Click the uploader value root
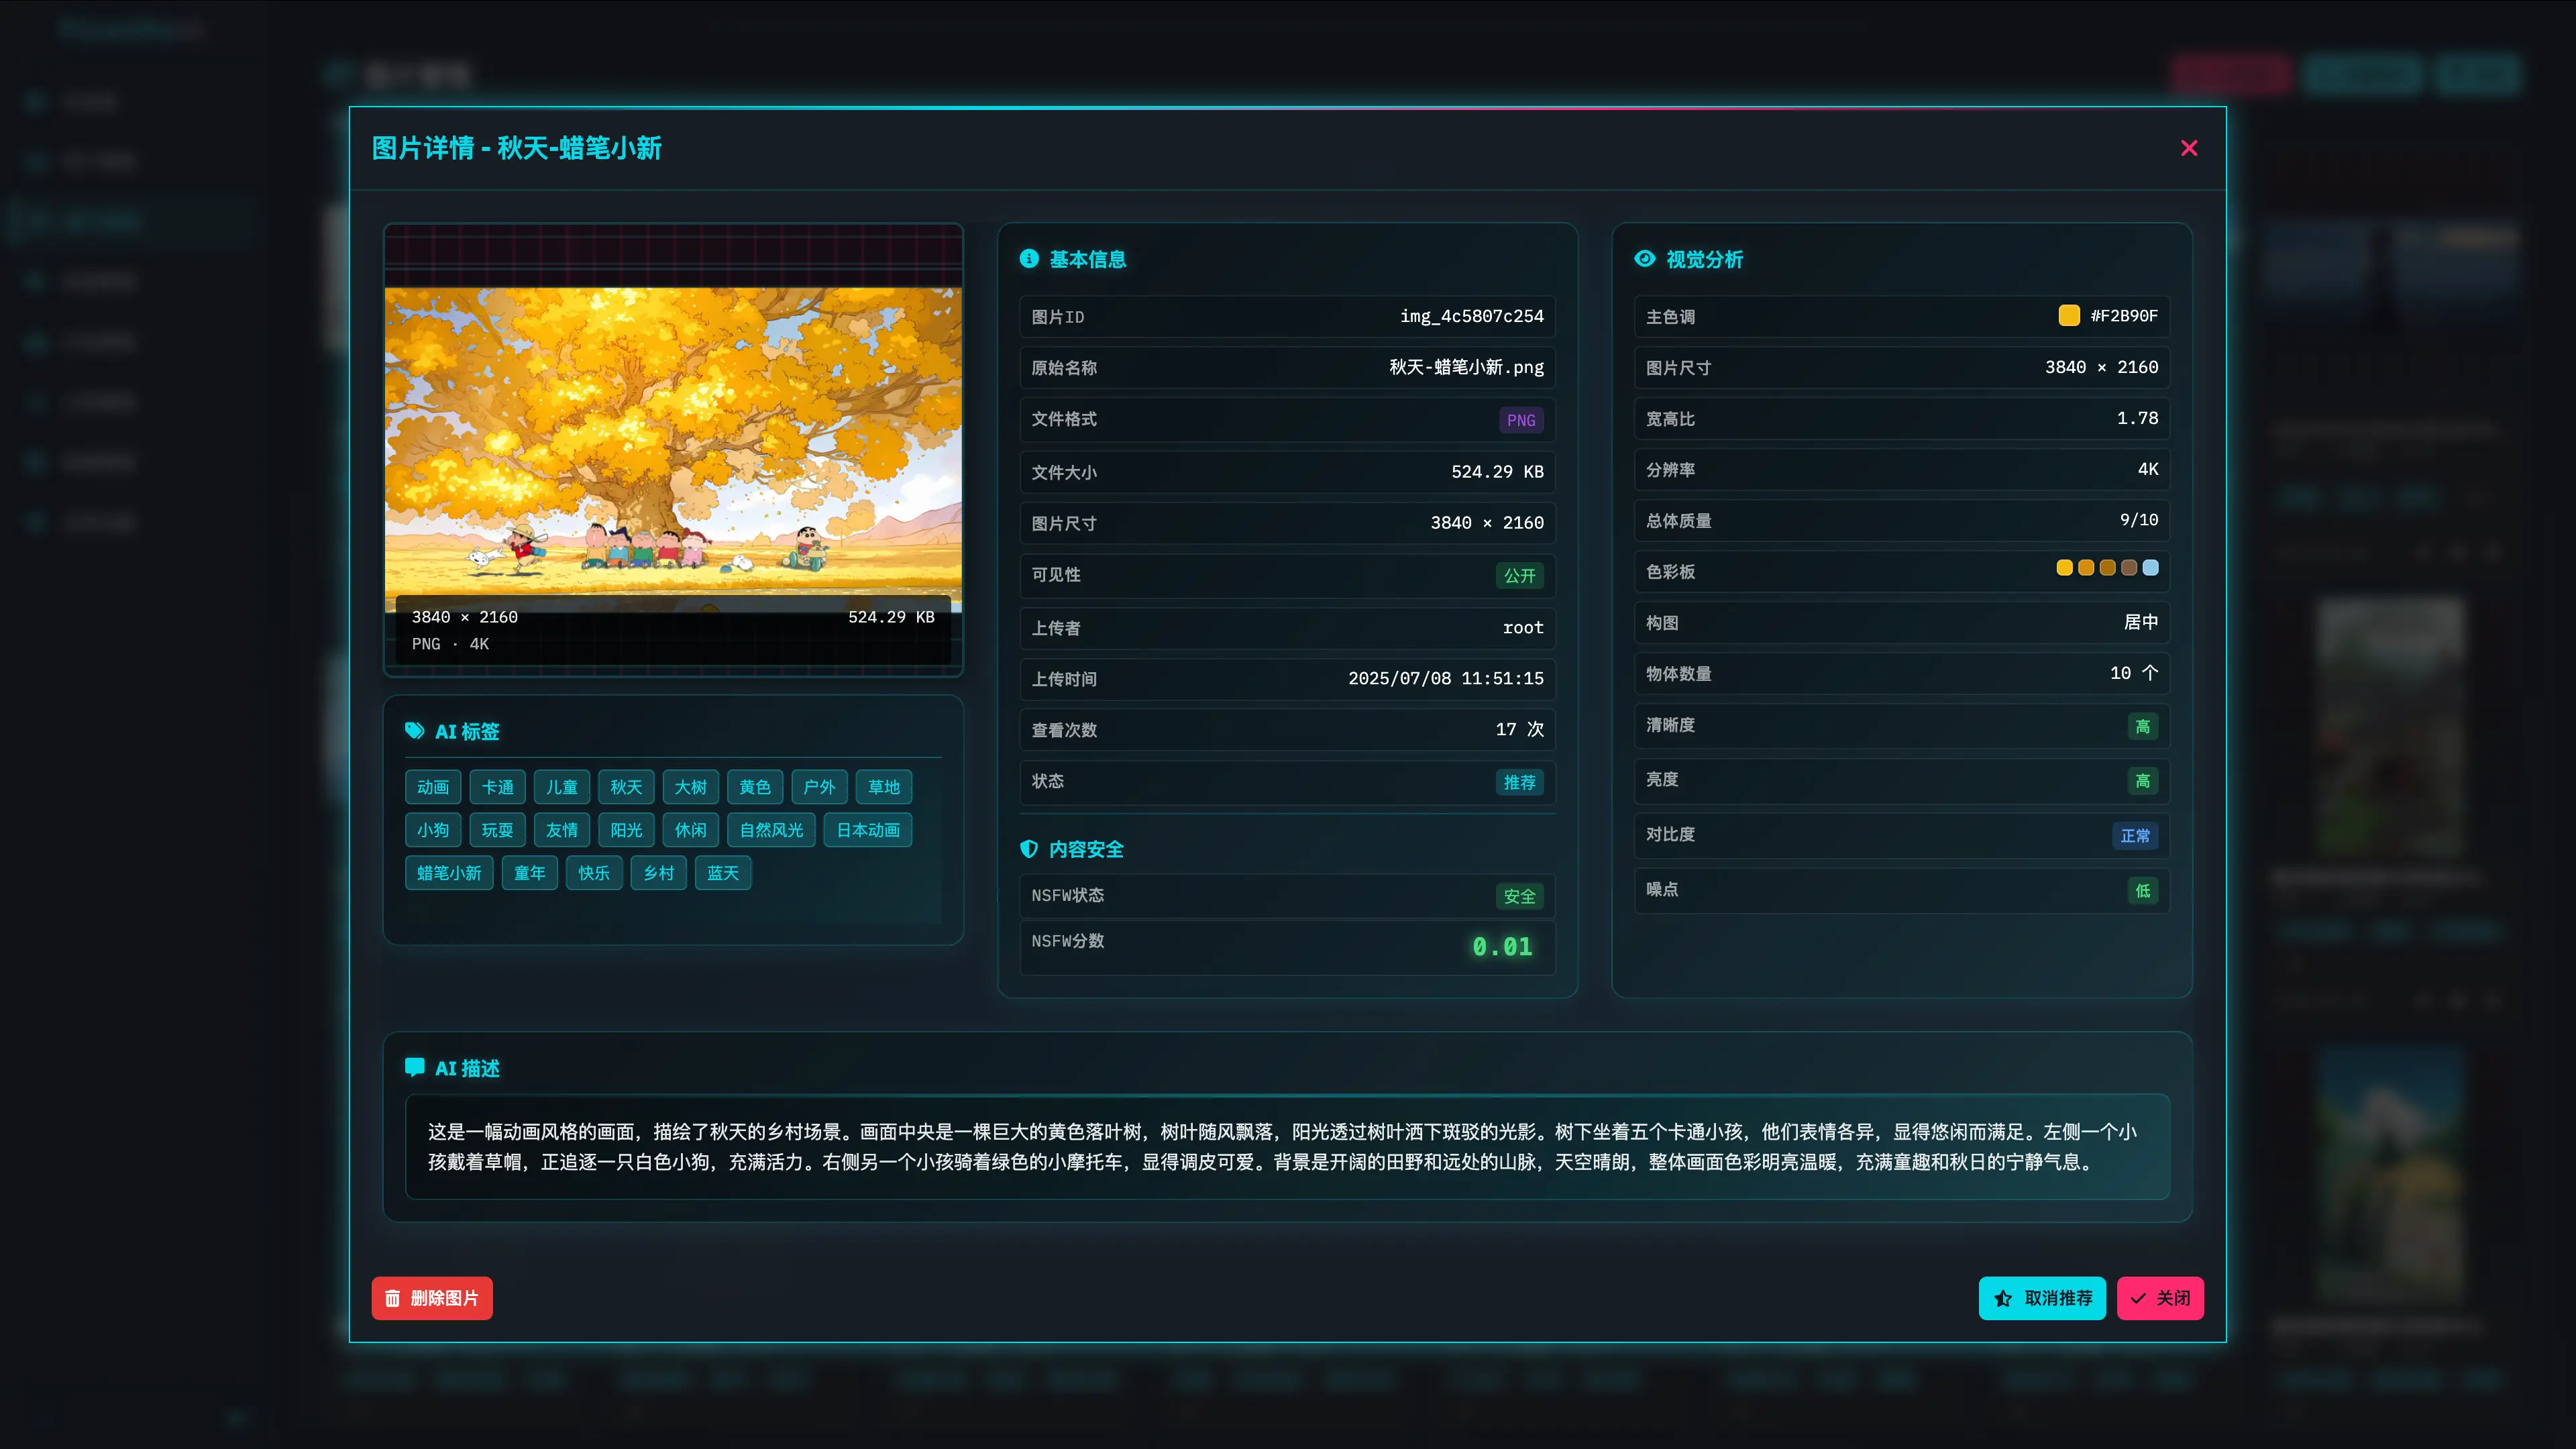The image size is (2576, 1449). (x=1523, y=627)
